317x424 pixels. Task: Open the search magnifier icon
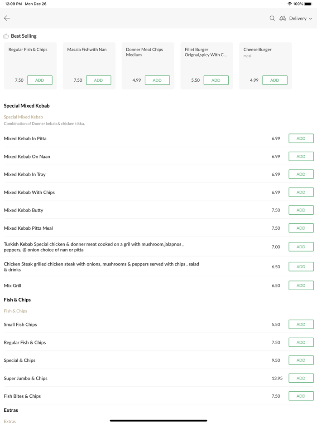[272, 18]
